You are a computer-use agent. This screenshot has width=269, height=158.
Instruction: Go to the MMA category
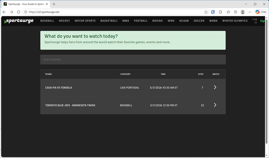[125, 21]
